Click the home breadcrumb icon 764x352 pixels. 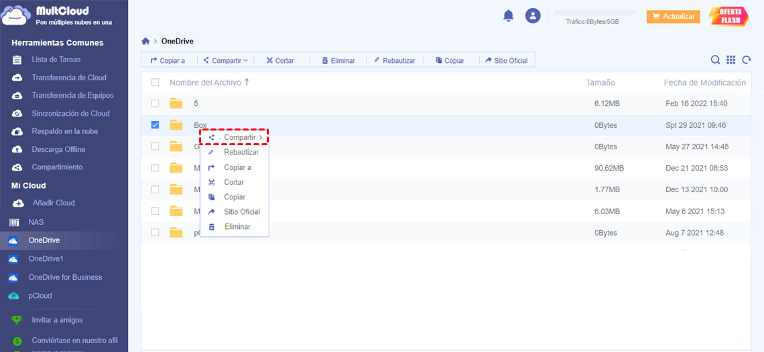pyautogui.click(x=145, y=41)
